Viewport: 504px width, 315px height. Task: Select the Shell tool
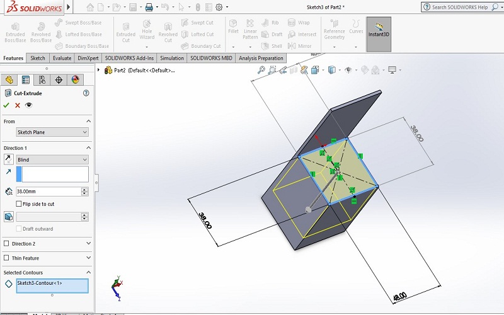click(272, 46)
